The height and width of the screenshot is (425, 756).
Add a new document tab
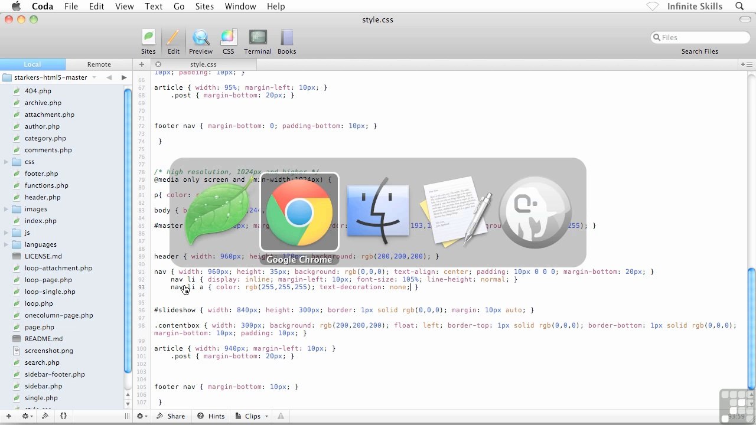click(x=142, y=64)
